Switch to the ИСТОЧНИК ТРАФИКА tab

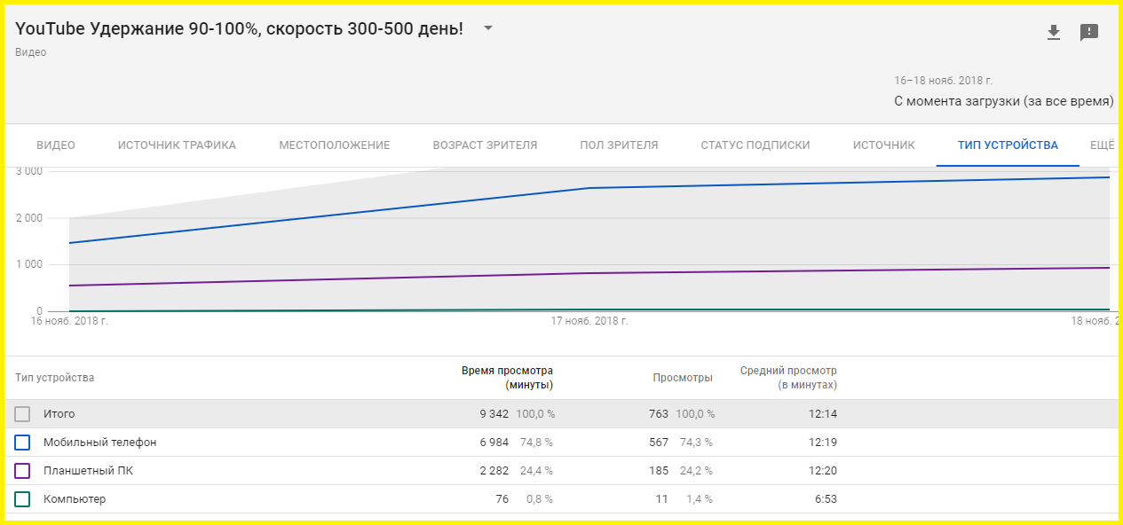[x=177, y=145]
